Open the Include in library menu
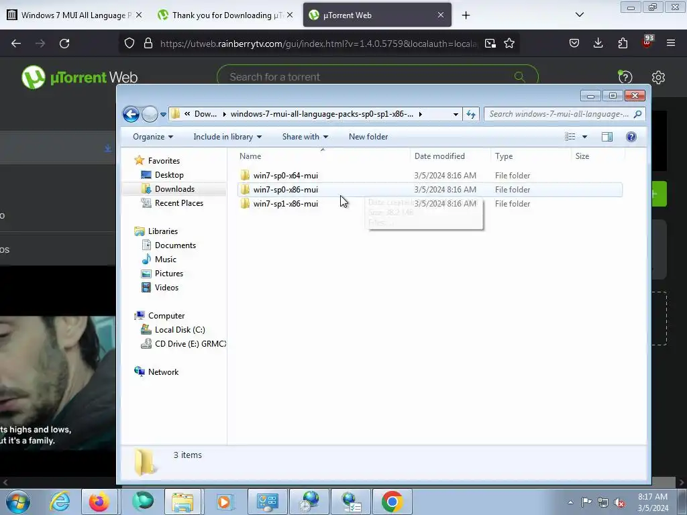The image size is (687, 515). [x=227, y=137]
